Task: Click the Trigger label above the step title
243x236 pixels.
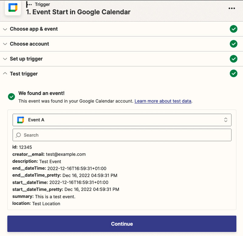Action: [42, 5]
